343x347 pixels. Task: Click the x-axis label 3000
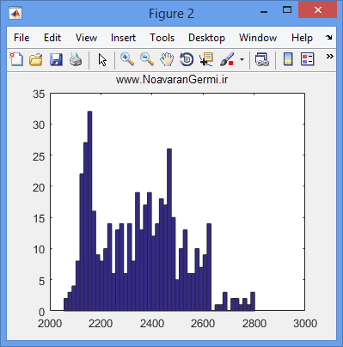305,324
